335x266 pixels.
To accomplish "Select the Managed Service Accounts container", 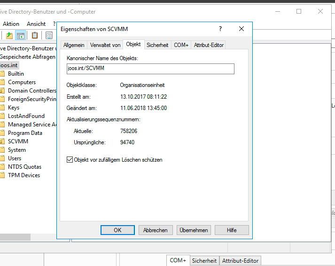I will 32,125.
